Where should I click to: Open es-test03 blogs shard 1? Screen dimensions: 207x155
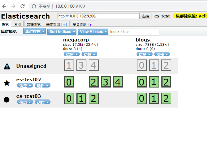pyautogui.click(x=154, y=98)
